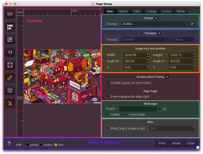Select the 1:1 scale icon
The image size is (203, 154).
click(x=10, y=52)
